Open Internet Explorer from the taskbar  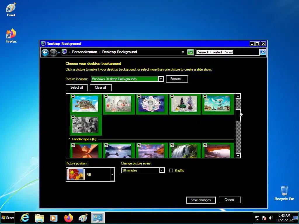coord(25,218)
